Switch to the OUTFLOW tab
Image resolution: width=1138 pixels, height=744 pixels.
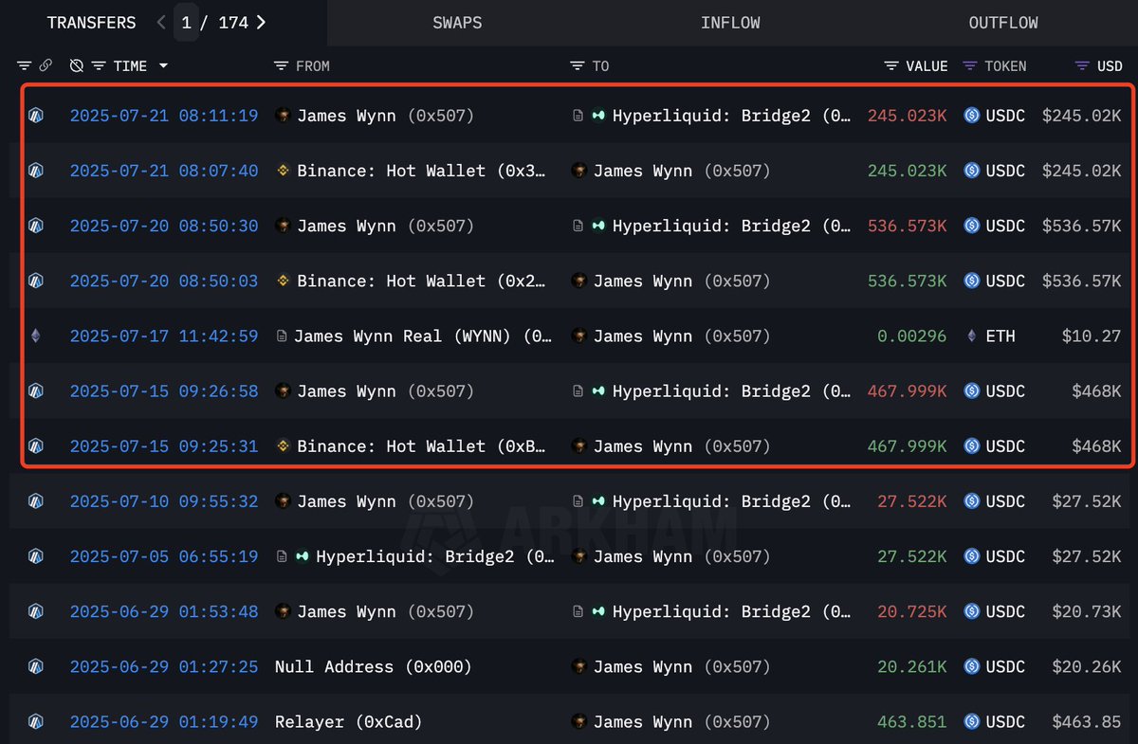coord(1003,23)
